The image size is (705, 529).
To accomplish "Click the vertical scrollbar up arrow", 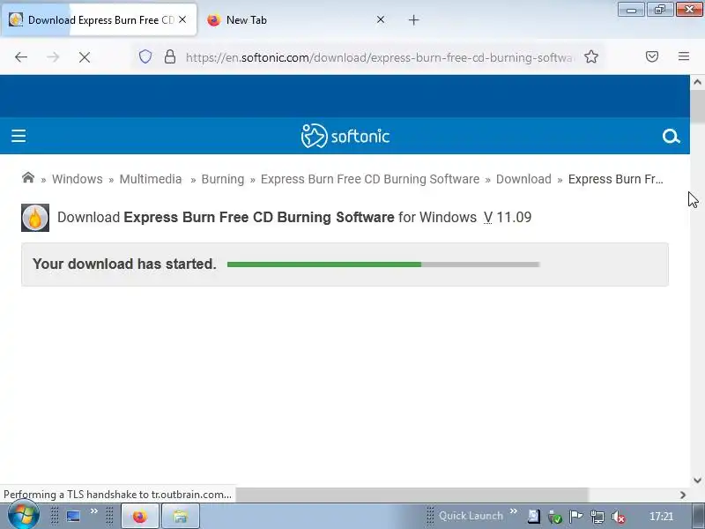I will point(697,82).
